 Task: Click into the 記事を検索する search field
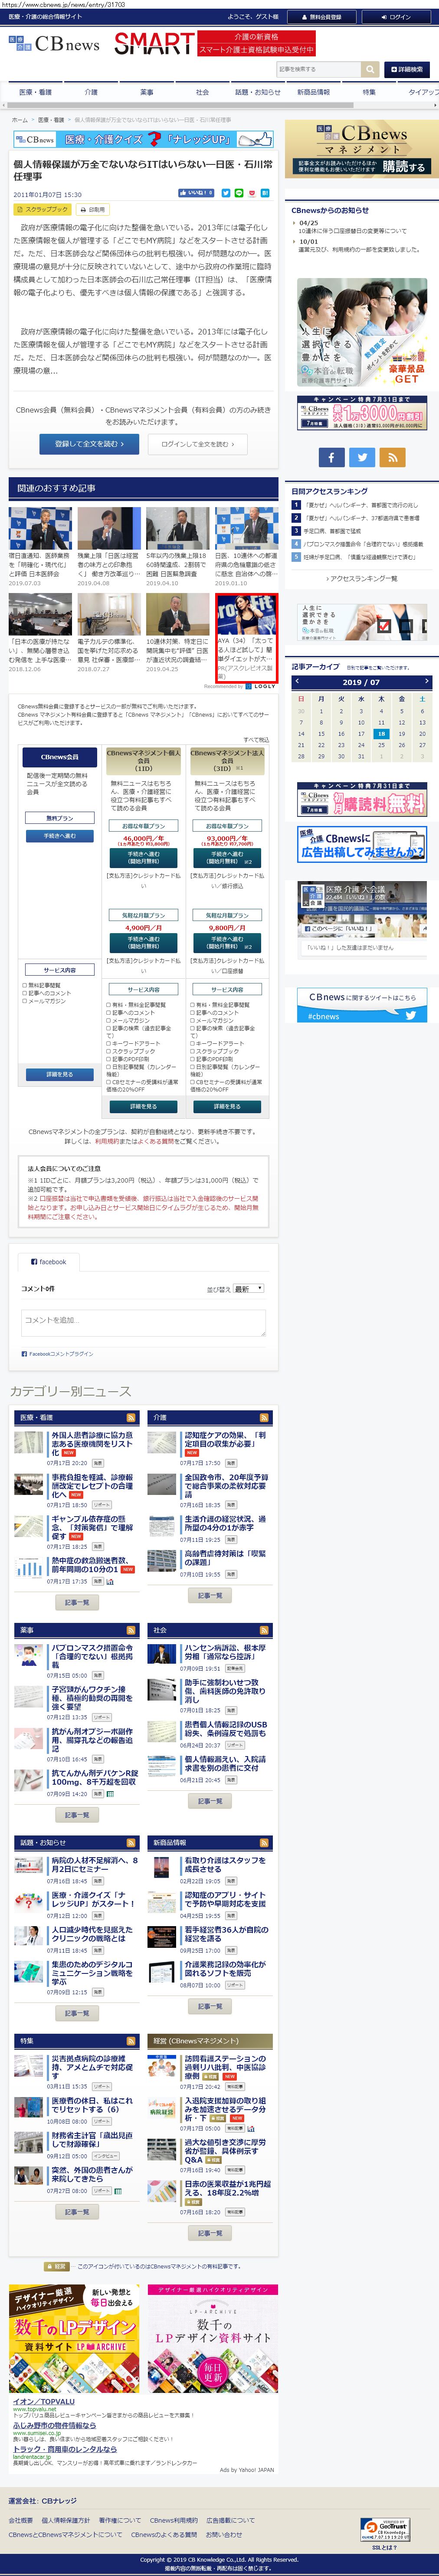[x=318, y=69]
